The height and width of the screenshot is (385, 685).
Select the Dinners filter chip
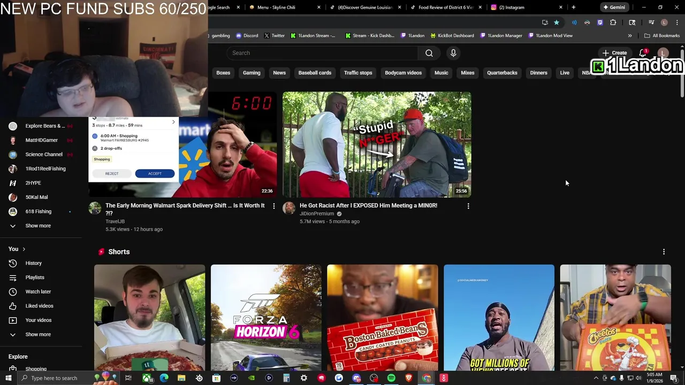[x=538, y=73]
